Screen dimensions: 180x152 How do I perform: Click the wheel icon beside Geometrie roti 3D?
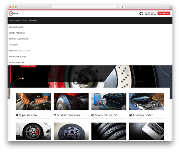(93, 115)
